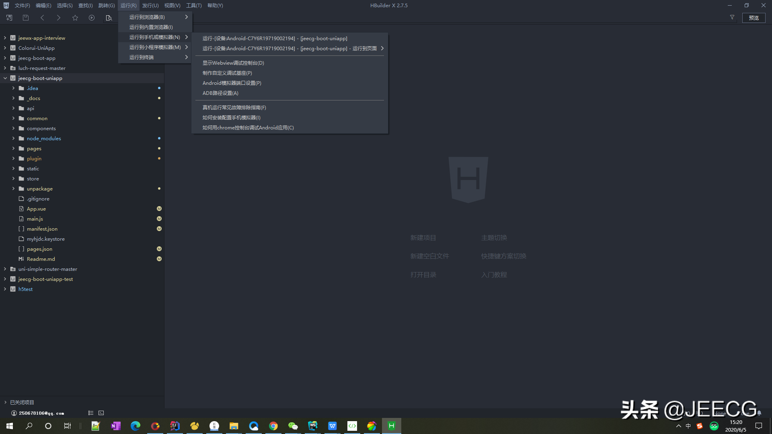Open the 工具(T) menu
772x434 pixels.
pyautogui.click(x=194, y=6)
